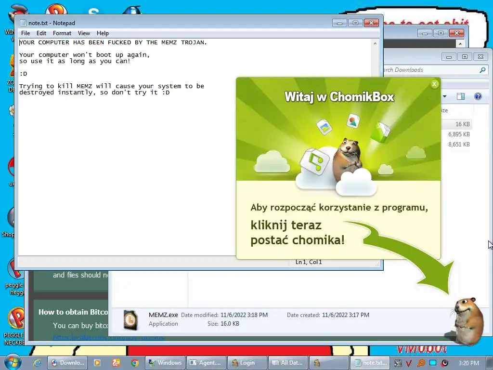Open Windows Media Player taskbar icon
This screenshot has width=493, height=370.
point(97,363)
